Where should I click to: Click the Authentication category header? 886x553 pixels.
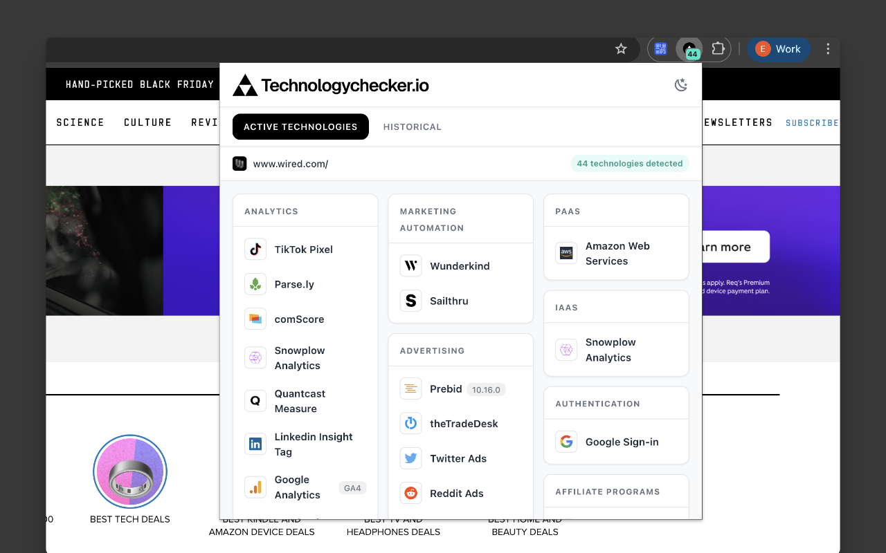point(597,404)
